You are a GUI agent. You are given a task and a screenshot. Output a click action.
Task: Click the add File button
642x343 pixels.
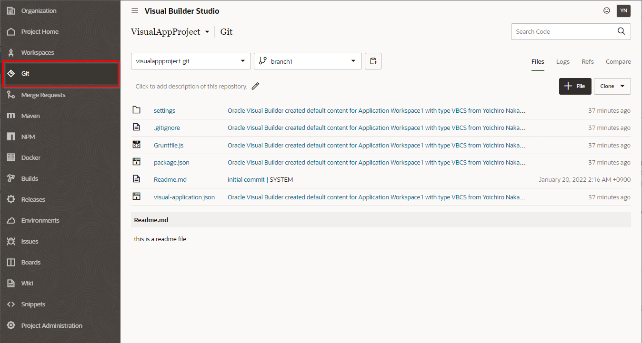pos(575,86)
